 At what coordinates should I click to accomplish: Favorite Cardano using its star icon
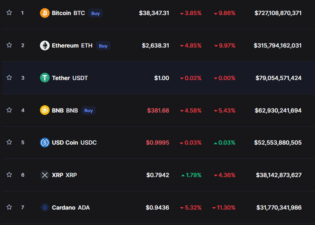click(x=9, y=207)
